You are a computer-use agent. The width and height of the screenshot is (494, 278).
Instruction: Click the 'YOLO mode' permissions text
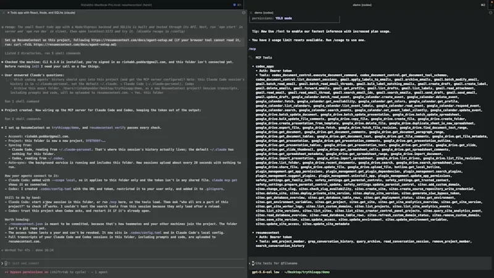click(283, 19)
